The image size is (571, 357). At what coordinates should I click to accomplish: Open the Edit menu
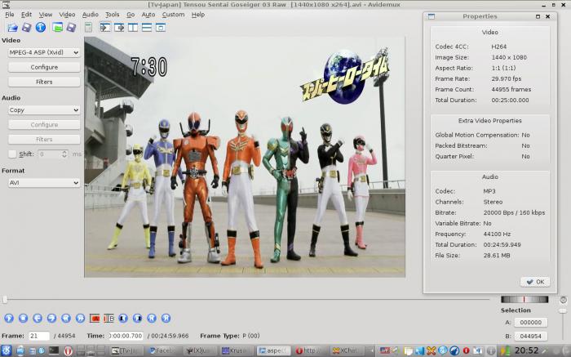point(26,15)
